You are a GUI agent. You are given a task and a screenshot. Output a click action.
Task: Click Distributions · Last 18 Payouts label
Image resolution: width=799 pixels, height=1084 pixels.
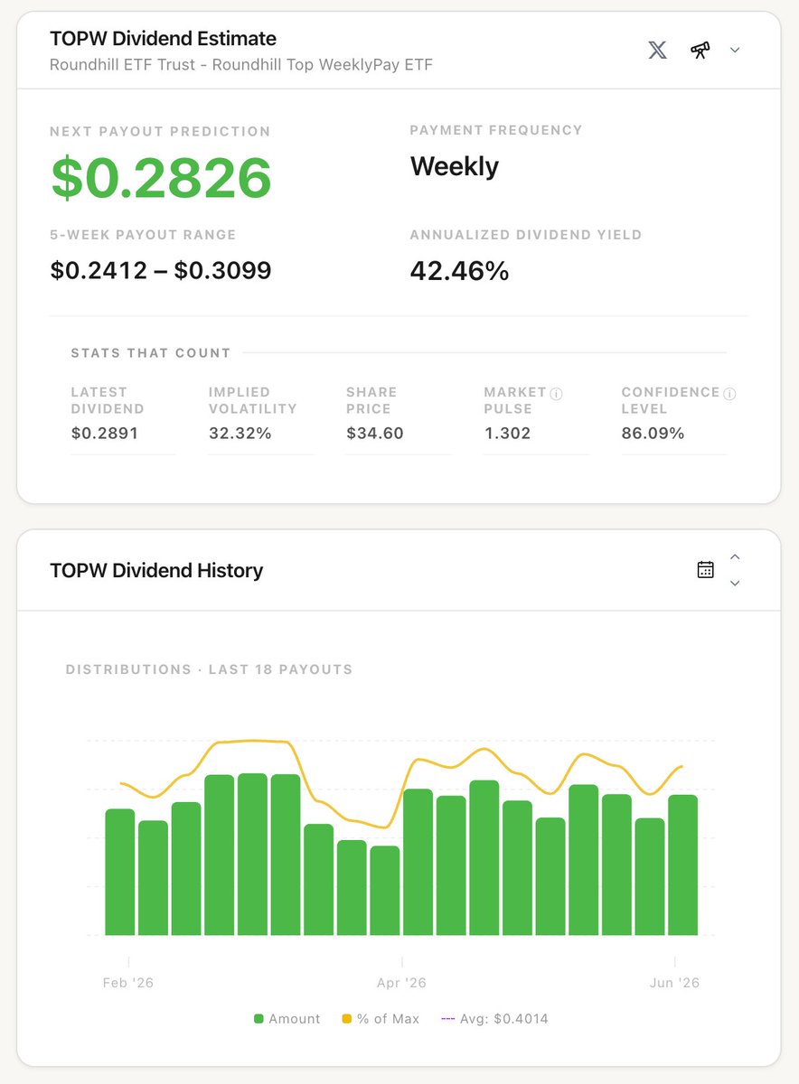tap(210, 670)
